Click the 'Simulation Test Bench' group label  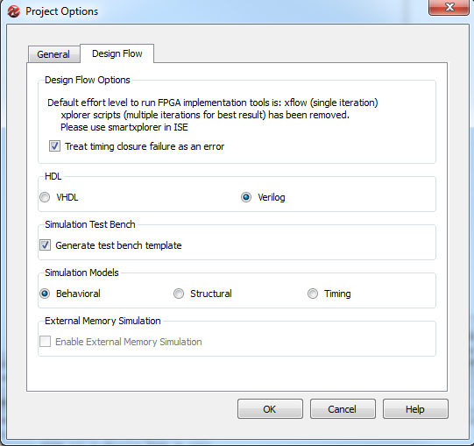89,224
